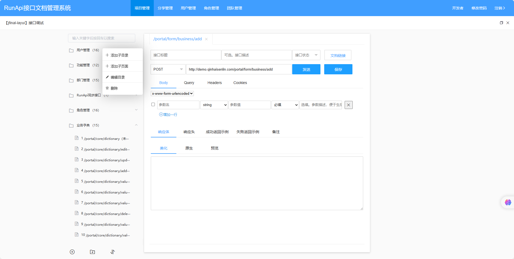Open 项目管理 in top navigation
Screen dimensions: 514x259
[142, 8]
